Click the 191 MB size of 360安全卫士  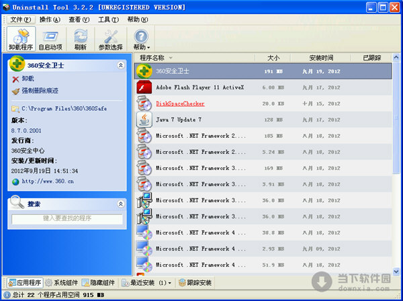[x=273, y=71]
